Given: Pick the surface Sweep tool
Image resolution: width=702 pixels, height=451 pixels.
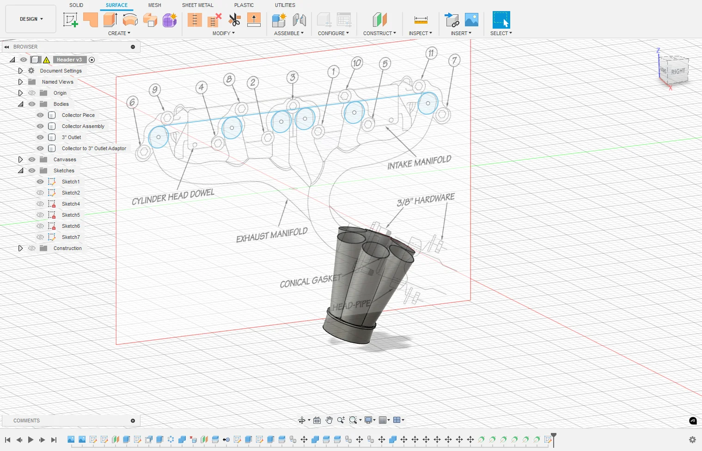Looking at the screenshot, I should [150, 20].
